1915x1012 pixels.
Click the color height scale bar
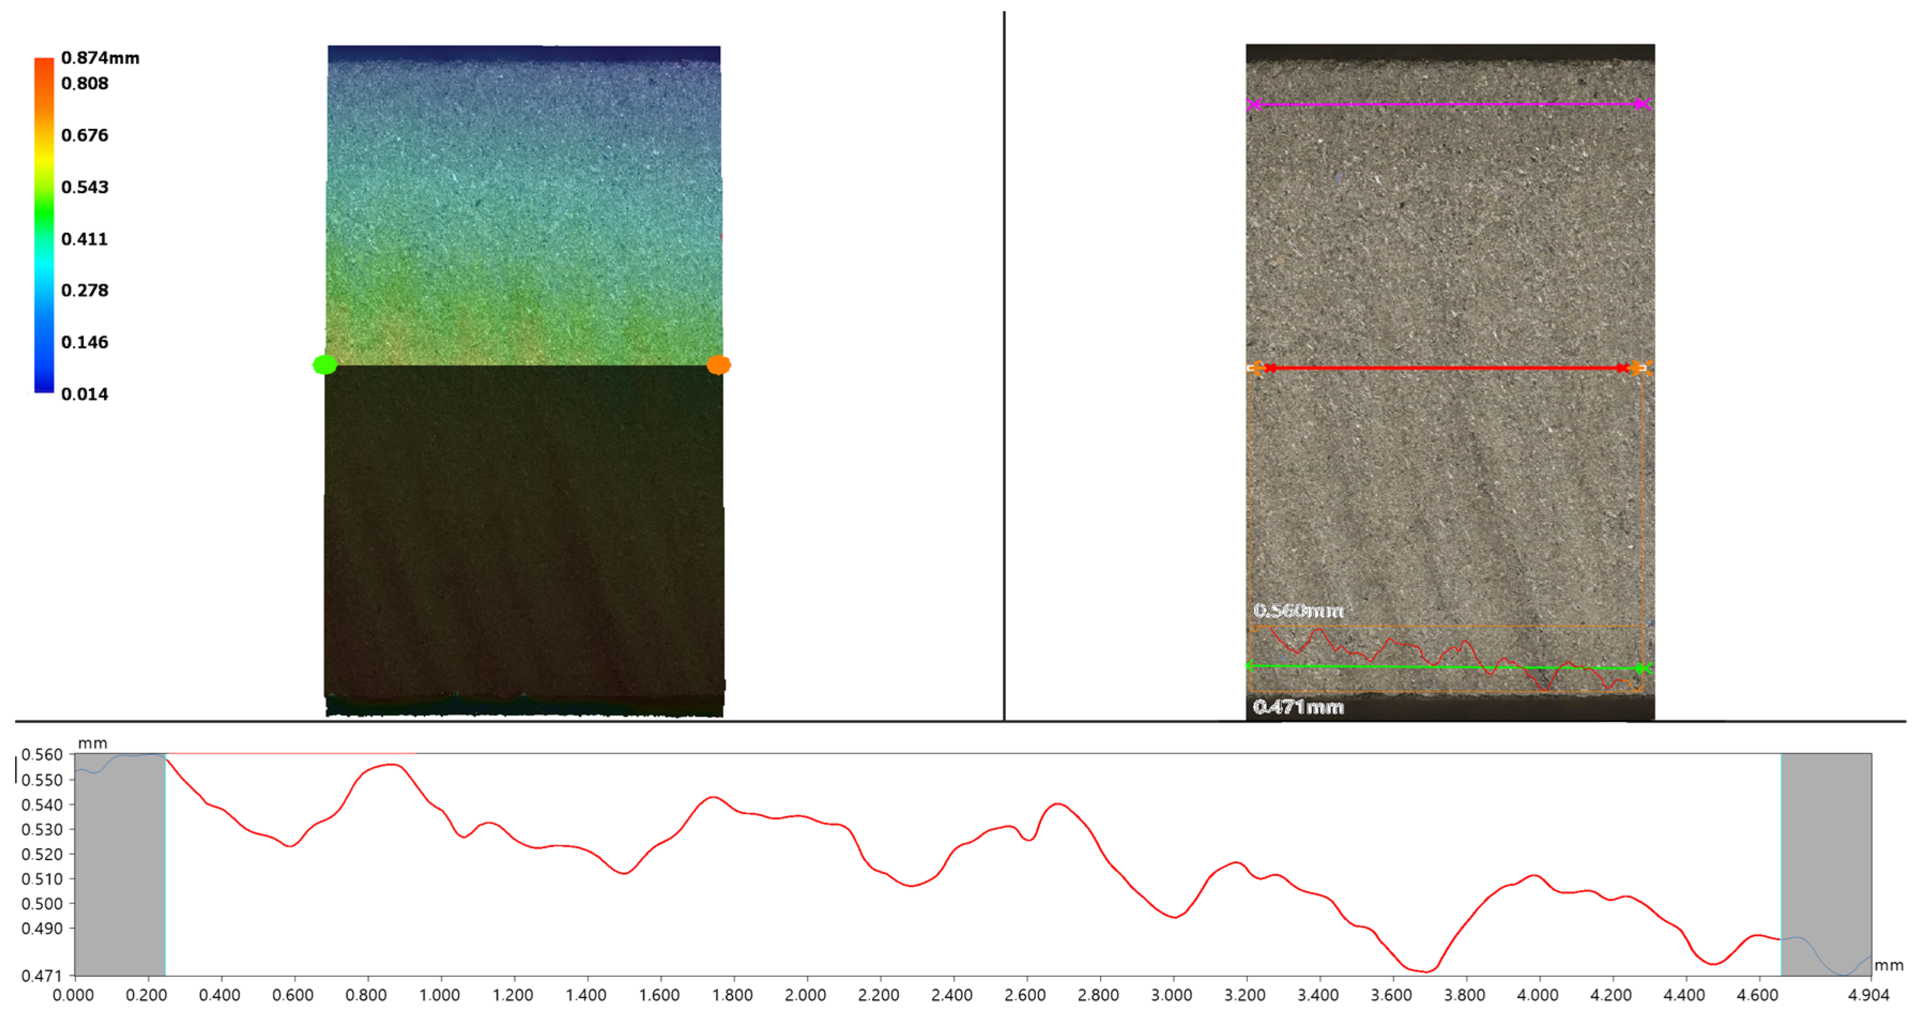44,225
